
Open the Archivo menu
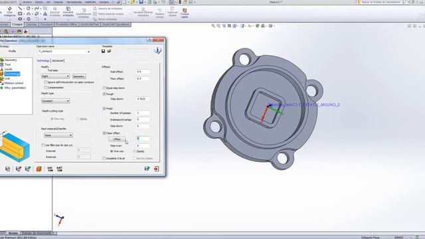(27, 2)
